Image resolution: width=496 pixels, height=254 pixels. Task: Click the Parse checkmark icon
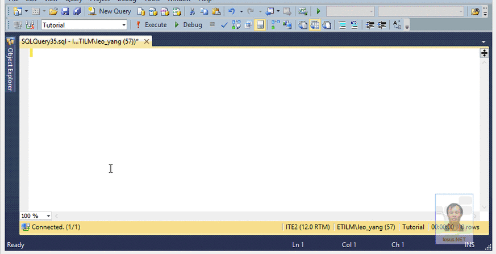tap(224, 25)
